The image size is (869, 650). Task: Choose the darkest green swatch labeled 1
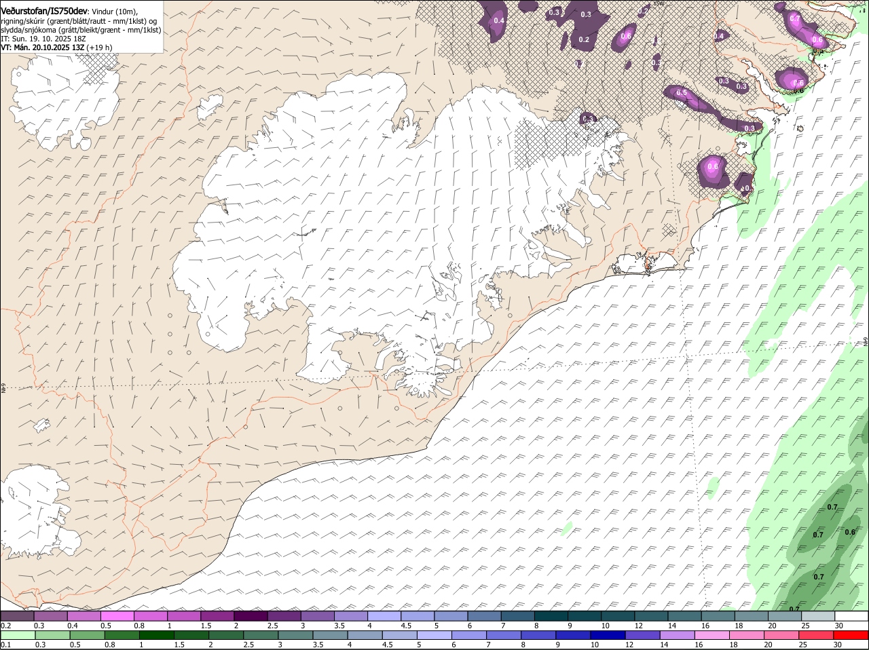pos(158,635)
